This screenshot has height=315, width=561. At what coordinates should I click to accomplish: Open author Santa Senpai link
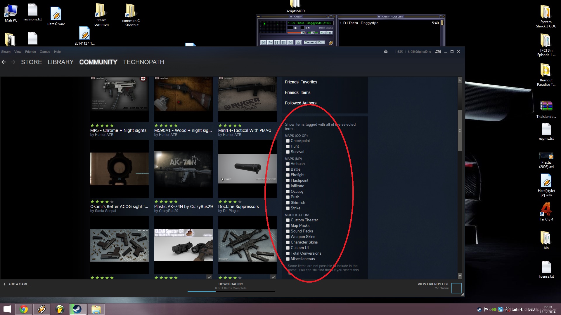coord(105,211)
